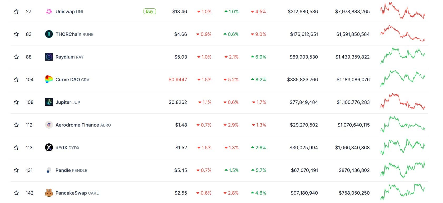Star the Jupiter JUP row

coord(16,102)
